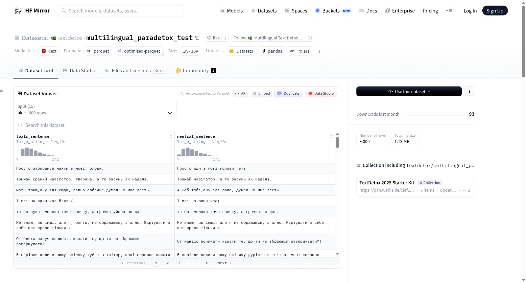Open Models in the top navigation
The image size is (526, 283).
231,11
